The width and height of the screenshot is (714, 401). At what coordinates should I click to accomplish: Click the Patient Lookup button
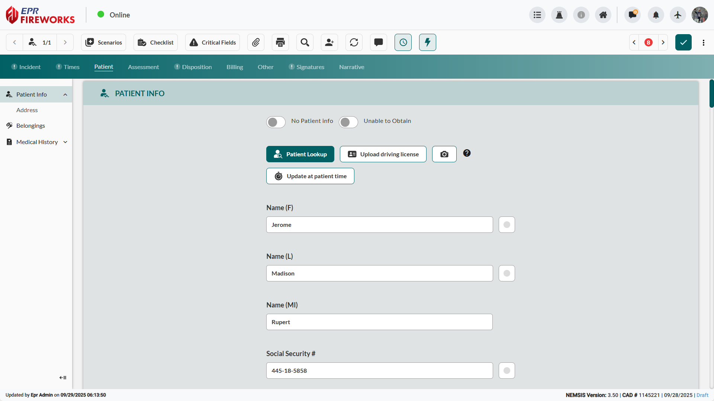pyautogui.click(x=300, y=154)
